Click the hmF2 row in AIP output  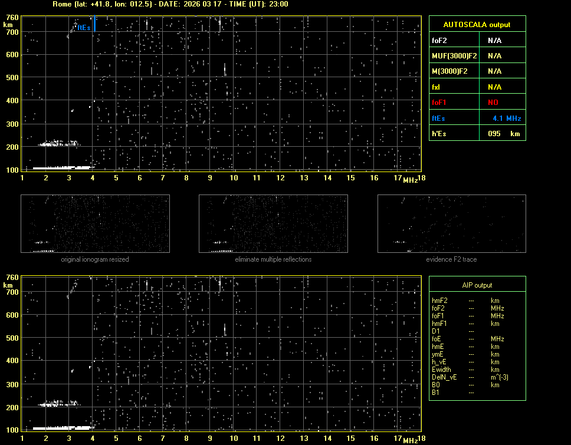point(440,301)
